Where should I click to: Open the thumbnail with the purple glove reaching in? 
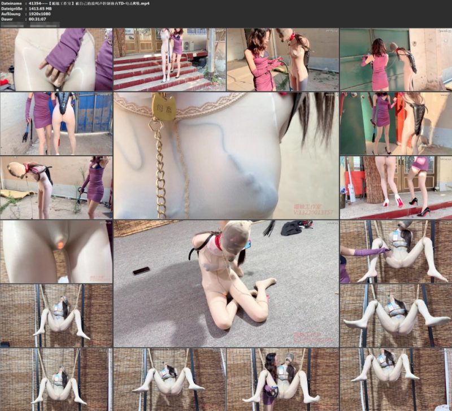[x=396, y=252]
